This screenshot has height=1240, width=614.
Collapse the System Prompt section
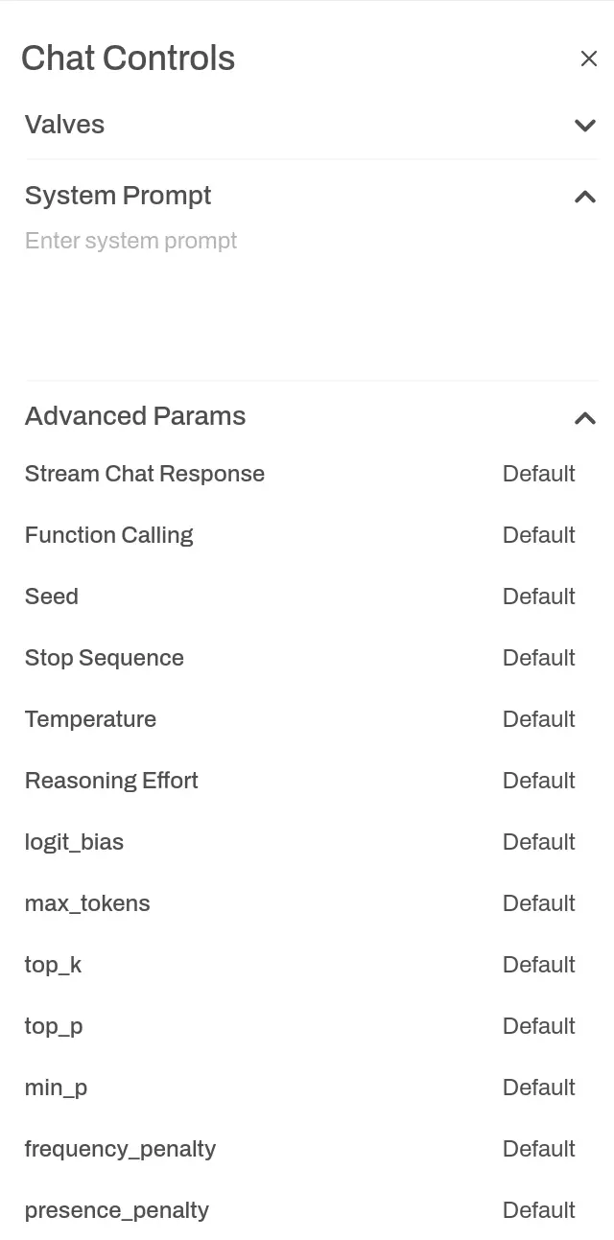click(584, 197)
